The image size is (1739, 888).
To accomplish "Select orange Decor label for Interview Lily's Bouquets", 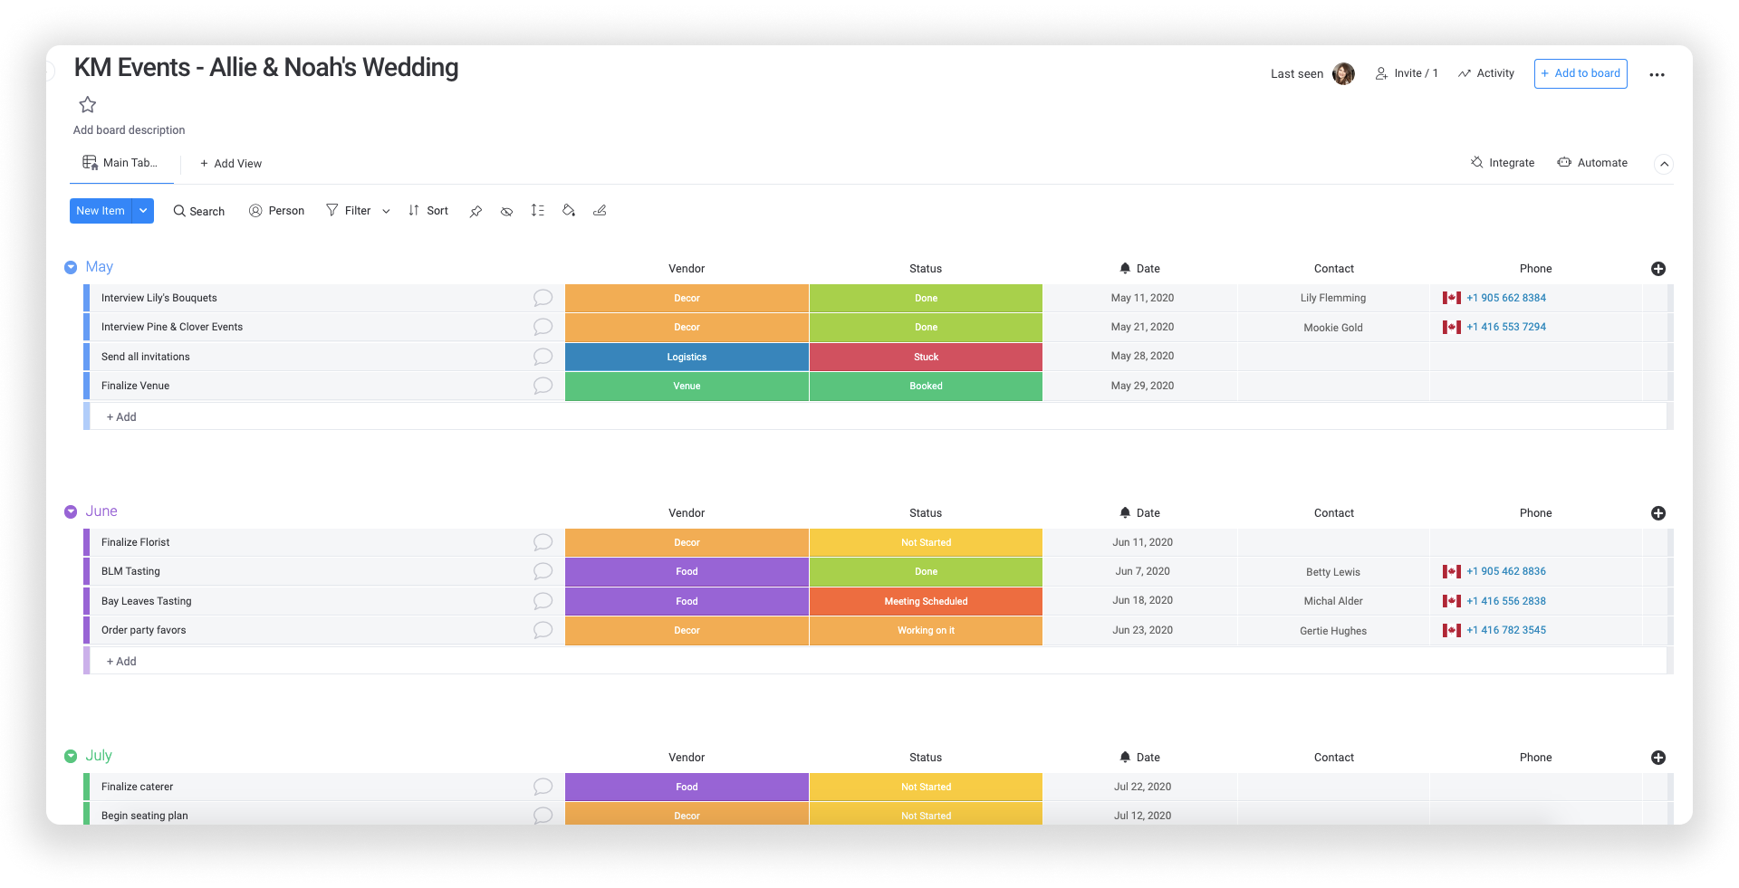I will [x=687, y=298].
